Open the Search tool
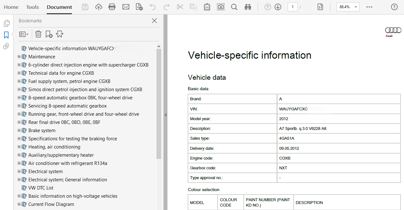Viewport: 404px width, 210px height. pos(234,6)
